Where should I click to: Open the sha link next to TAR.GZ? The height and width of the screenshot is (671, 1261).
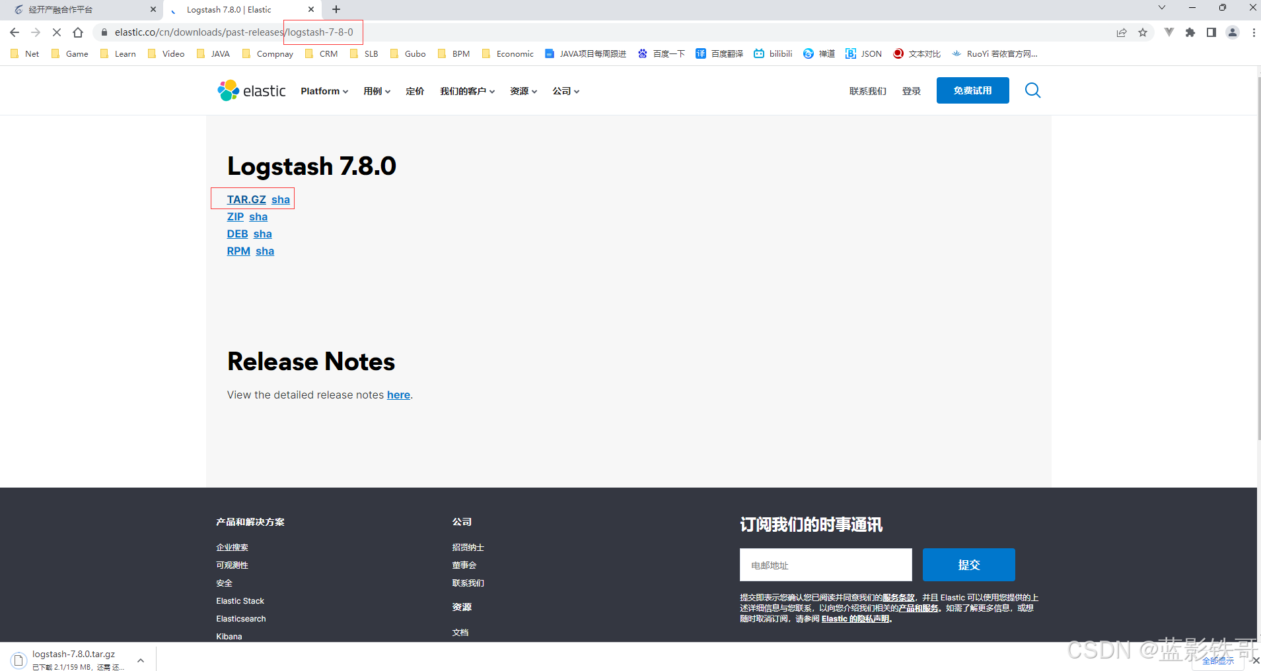(281, 199)
